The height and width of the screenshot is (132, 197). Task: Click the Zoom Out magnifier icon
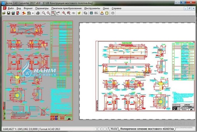pos(48,13)
